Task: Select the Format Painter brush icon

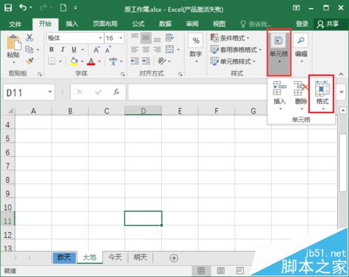Action: 29,62
